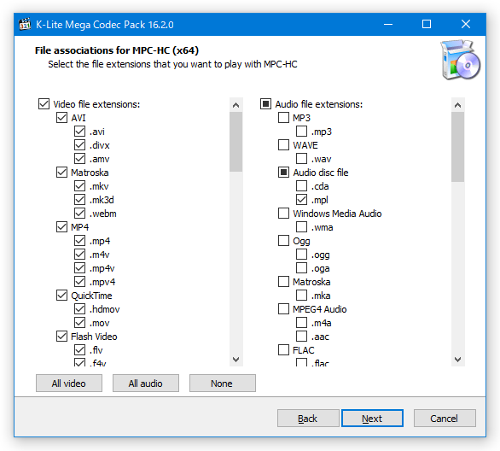Uncheck the .webm extension

click(x=79, y=214)
